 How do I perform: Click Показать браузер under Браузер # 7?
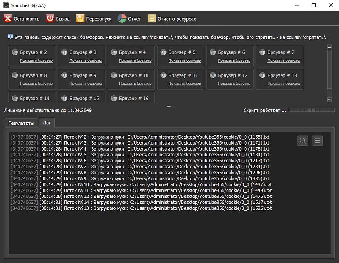click(x=283, y=60)
